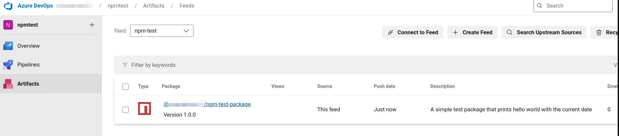The image size is (619, 136).
Task: Click the red npm package type icon
Action: [144, 108]
